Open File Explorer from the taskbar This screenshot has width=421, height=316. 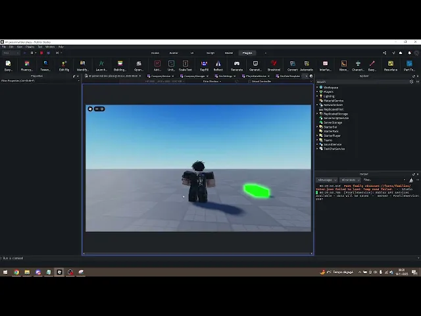click(27, 272)
